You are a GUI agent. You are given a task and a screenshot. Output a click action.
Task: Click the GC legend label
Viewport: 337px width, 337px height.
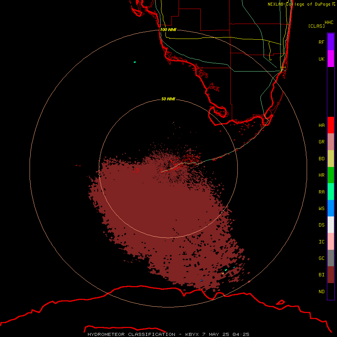(x=321, y=258)
